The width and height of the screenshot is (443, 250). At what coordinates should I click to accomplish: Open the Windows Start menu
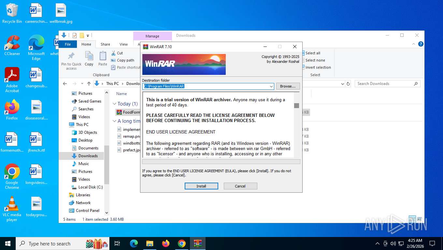(x=8, y=243)
